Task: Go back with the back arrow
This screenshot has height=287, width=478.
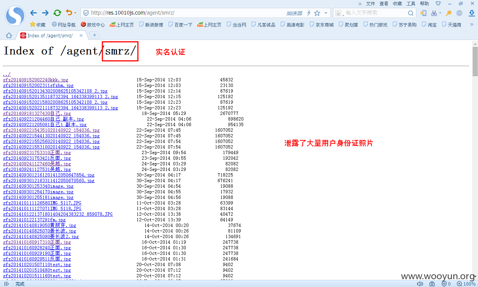Action: [x=34, y=13]
